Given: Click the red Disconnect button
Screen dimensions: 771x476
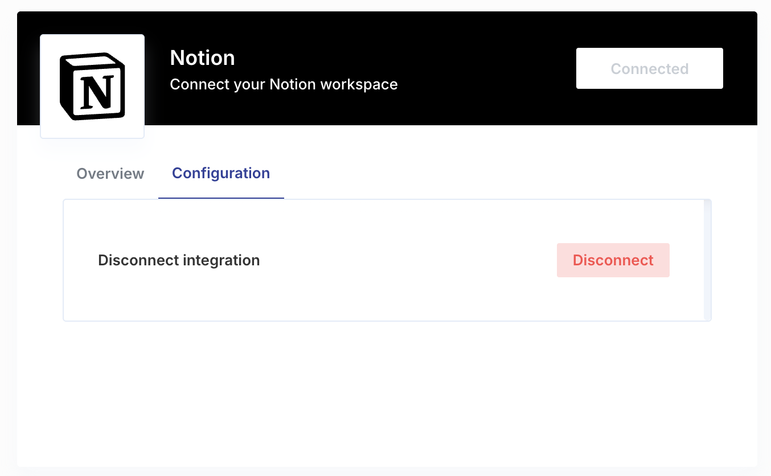Looking at the screenshot, I should [613, 260].
